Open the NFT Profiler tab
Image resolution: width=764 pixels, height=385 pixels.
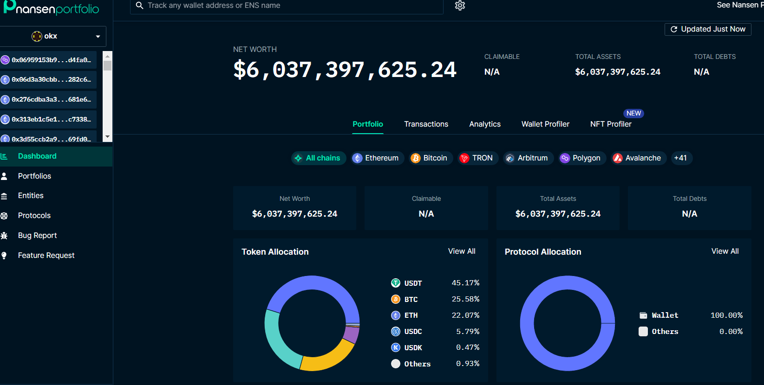point(610,124)
